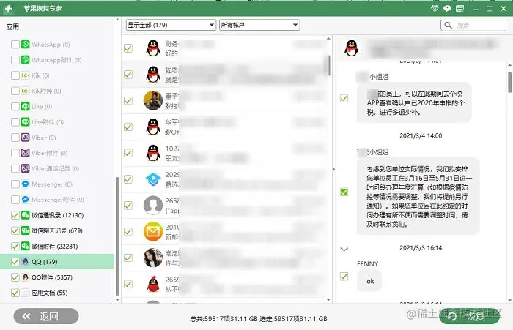
Task: Click the FENNY ok message bubble
Action: (x=369, y=281)
